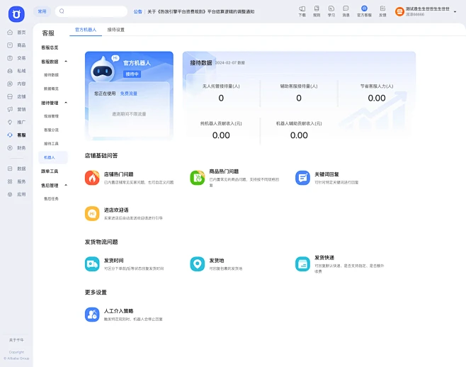
Task: Click the 下载 download icon
Action: (302, 11)
